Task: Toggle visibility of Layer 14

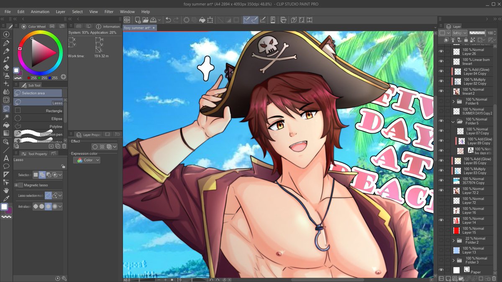Action: pos(441,220)
